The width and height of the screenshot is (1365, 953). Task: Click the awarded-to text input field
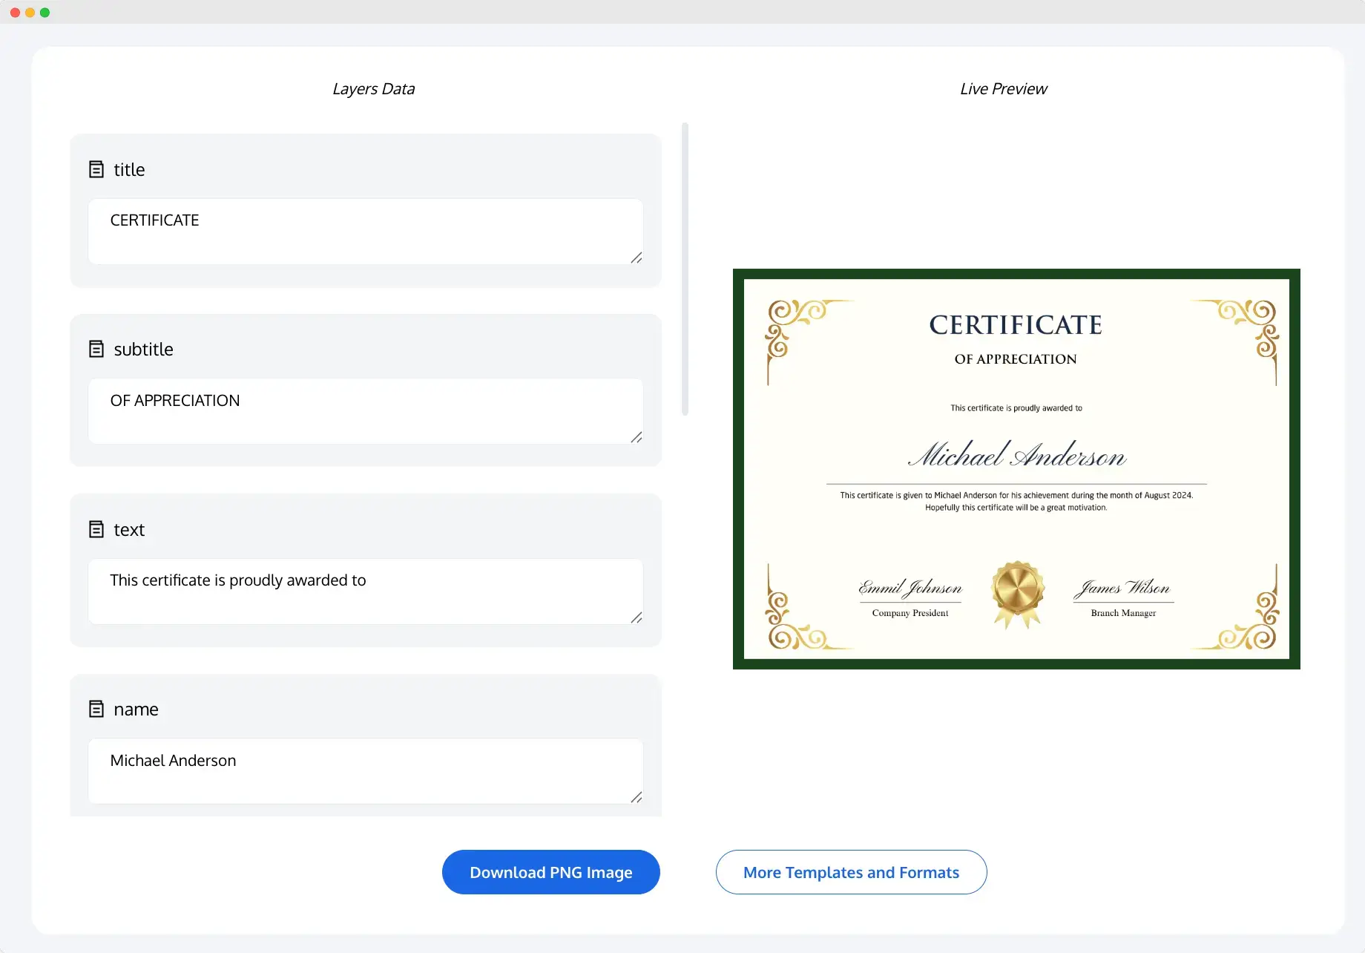click(365, 590)
